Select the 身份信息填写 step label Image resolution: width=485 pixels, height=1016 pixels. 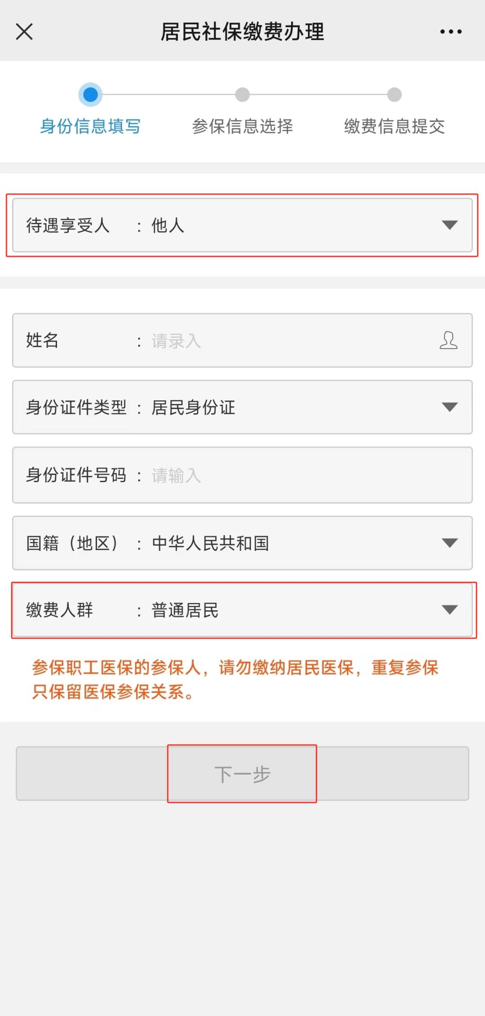(90, 126)
